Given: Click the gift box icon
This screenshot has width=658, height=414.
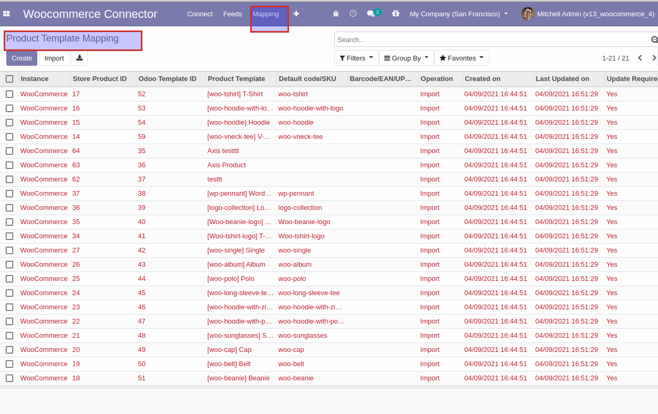Looking at the screenshot, I should (396, 14).
